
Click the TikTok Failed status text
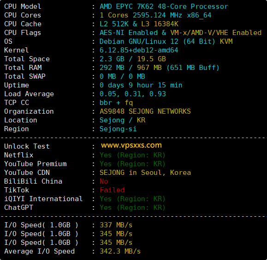112,190
